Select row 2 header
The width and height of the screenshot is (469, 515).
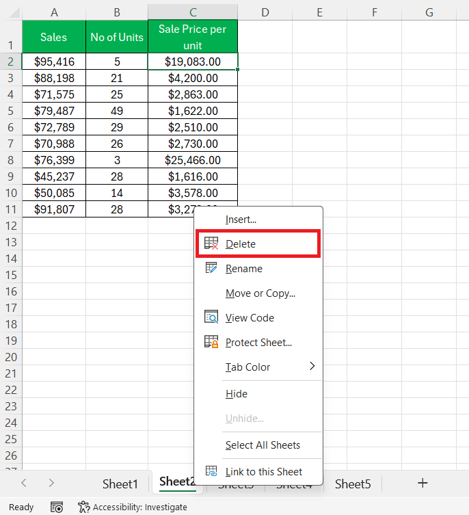point(10,62)
